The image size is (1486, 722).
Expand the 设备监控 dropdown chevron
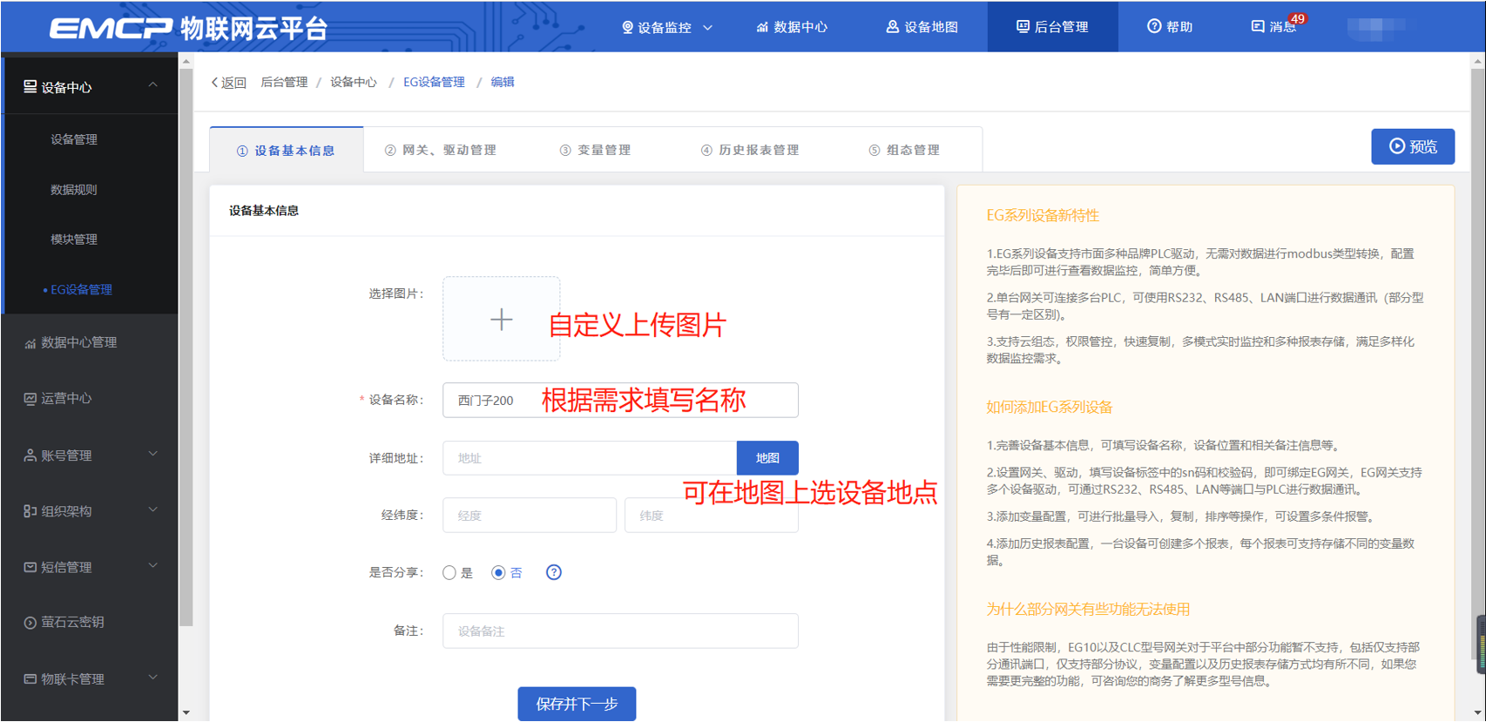tap(707, 28)
